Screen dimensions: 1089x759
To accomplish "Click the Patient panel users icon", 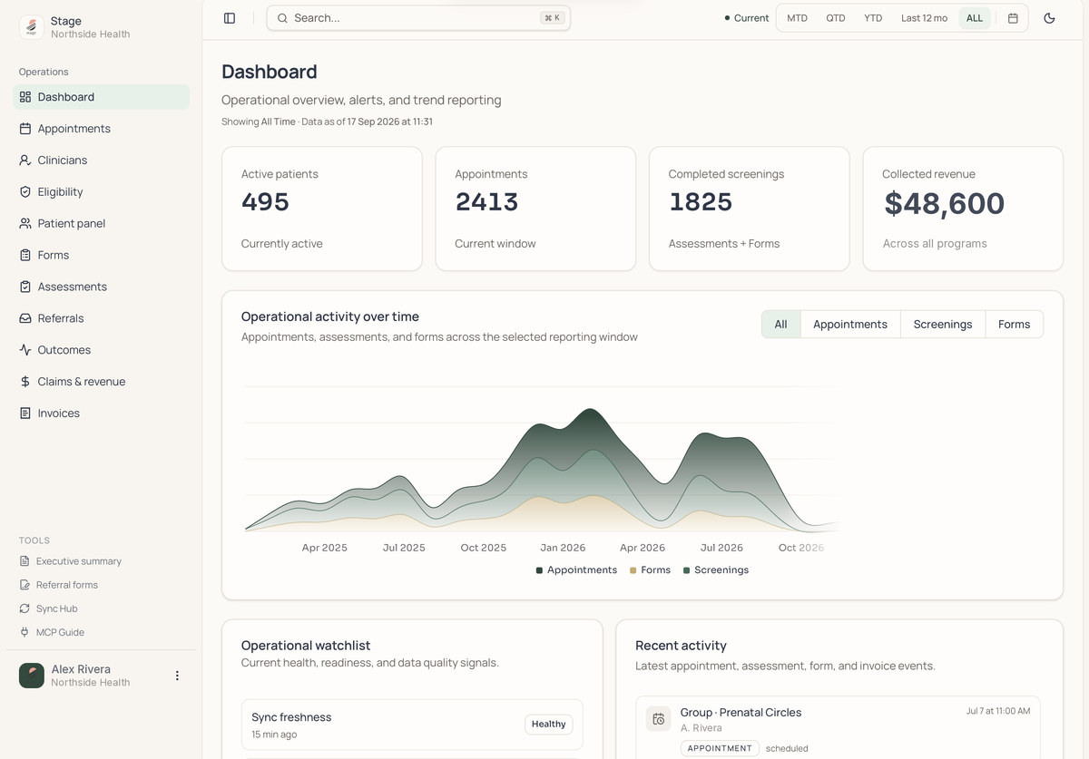I will click(x=25, y=223).
